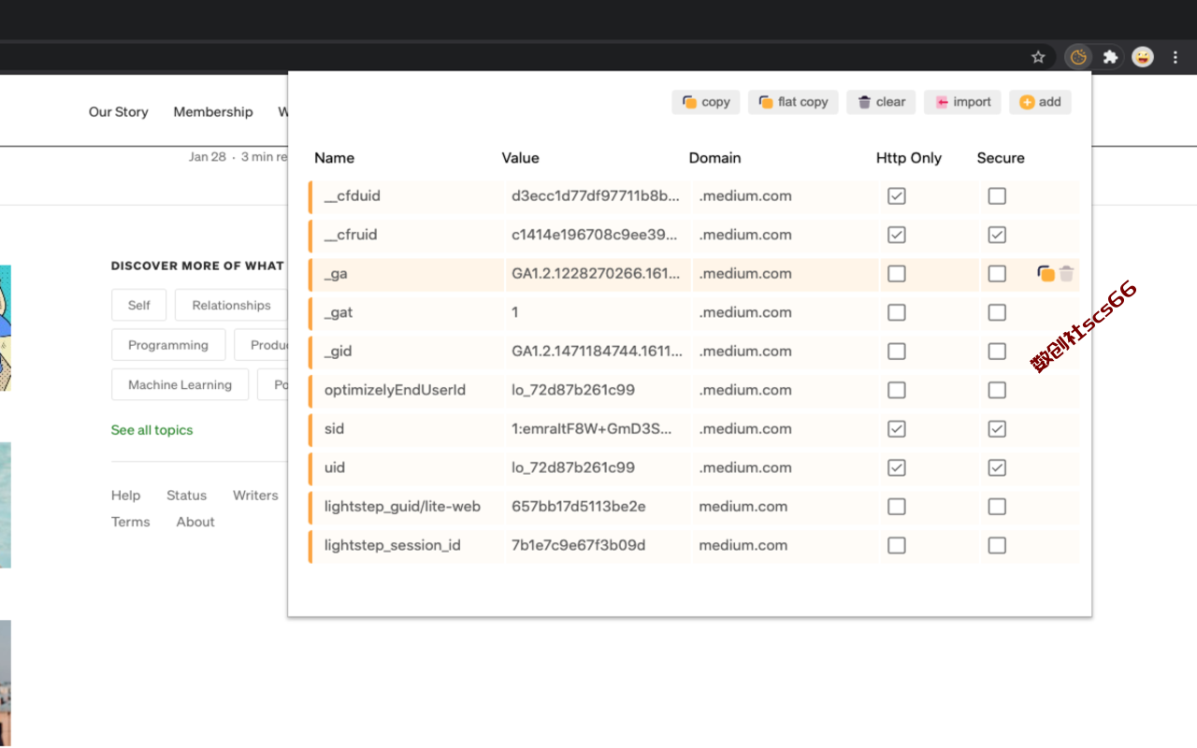Select the Machine Learning topic tag
Viewport: 1197px width, 748px height.
coord(180,384)
